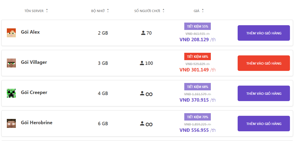Add Gói Creeper to cart
Viewport: 296px width, 141px height.
[264, 93]
